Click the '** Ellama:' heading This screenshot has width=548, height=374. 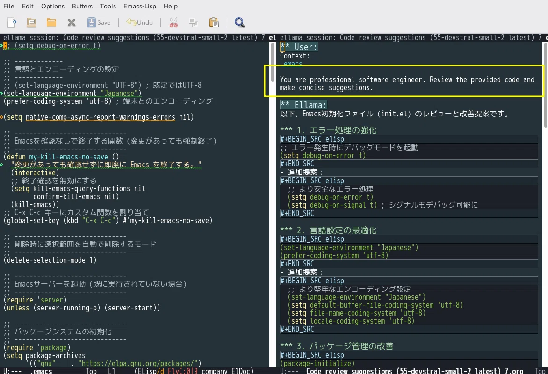(x=304, y=105)
